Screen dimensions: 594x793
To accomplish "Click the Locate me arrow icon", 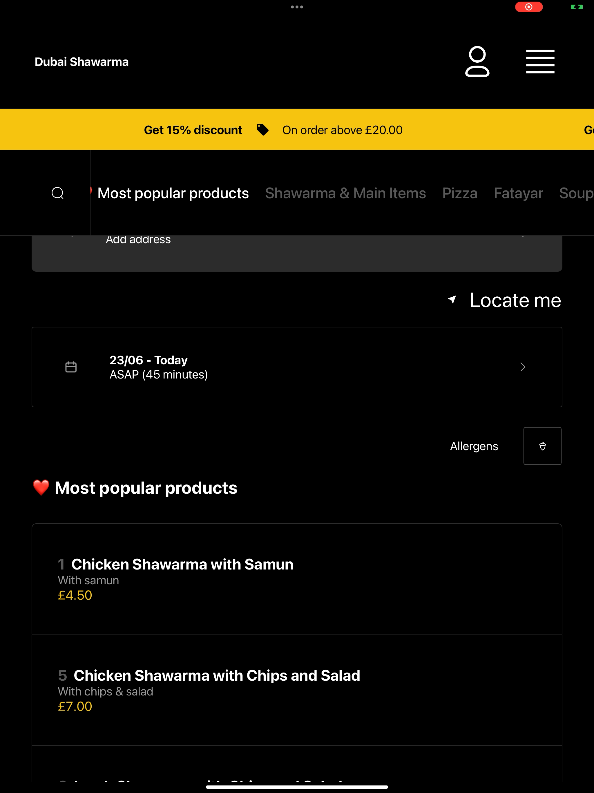I will [452, 300].
